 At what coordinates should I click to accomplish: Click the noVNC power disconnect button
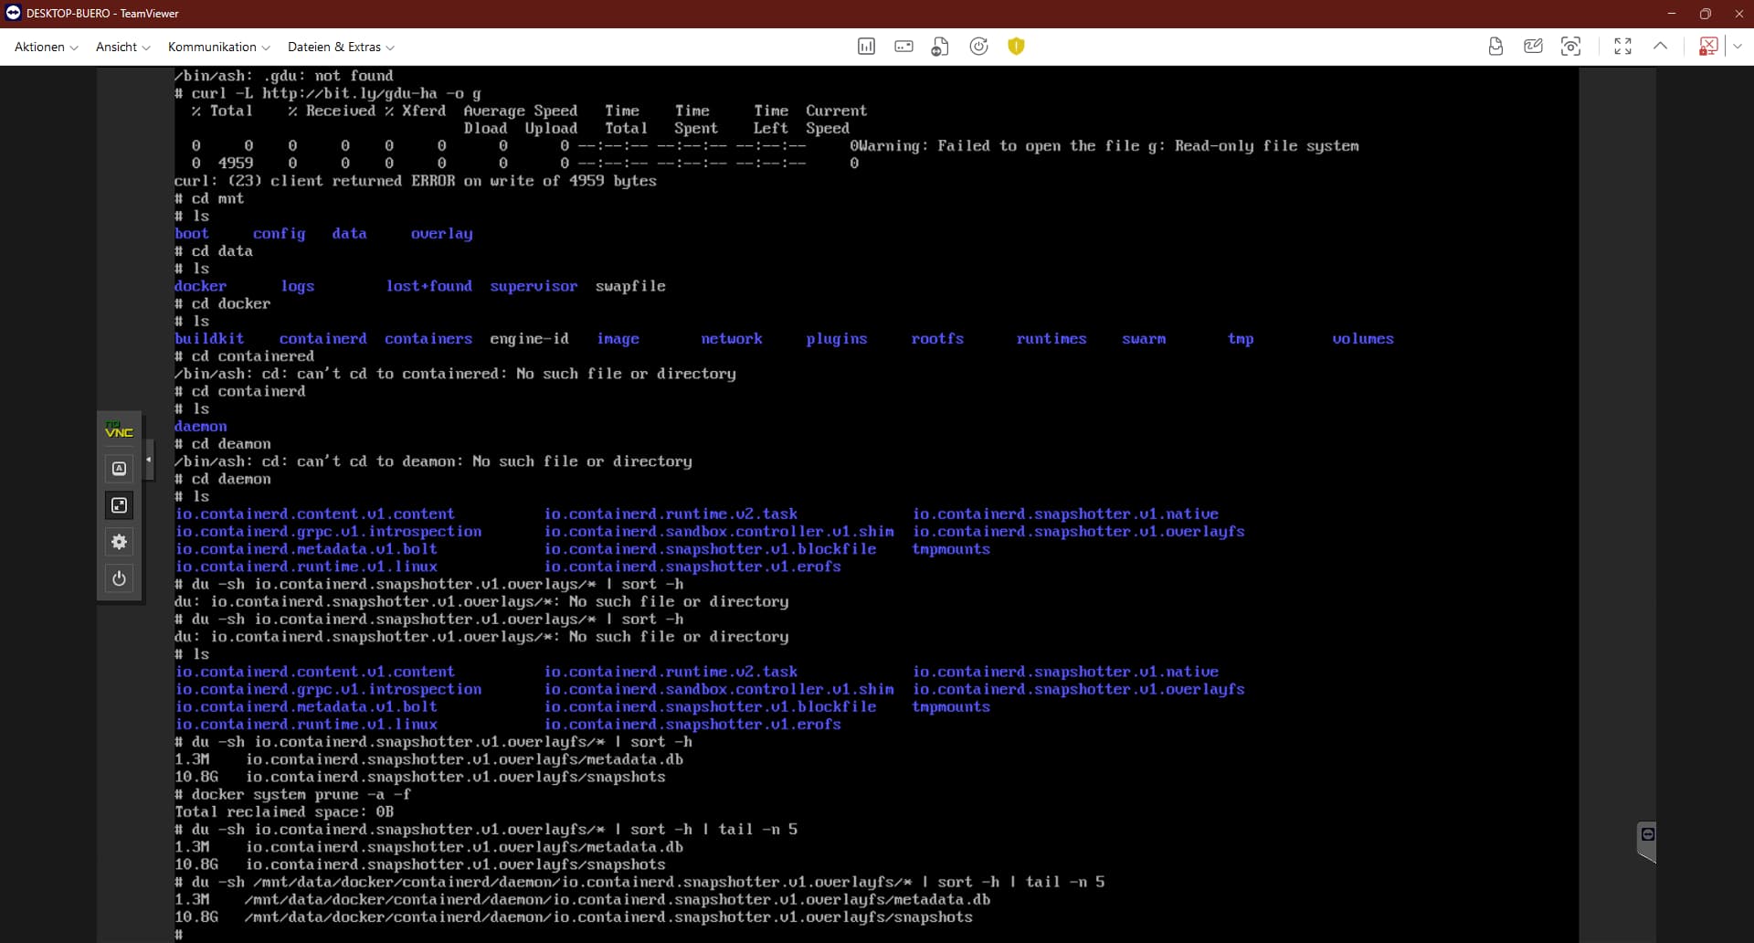[119, 578]
